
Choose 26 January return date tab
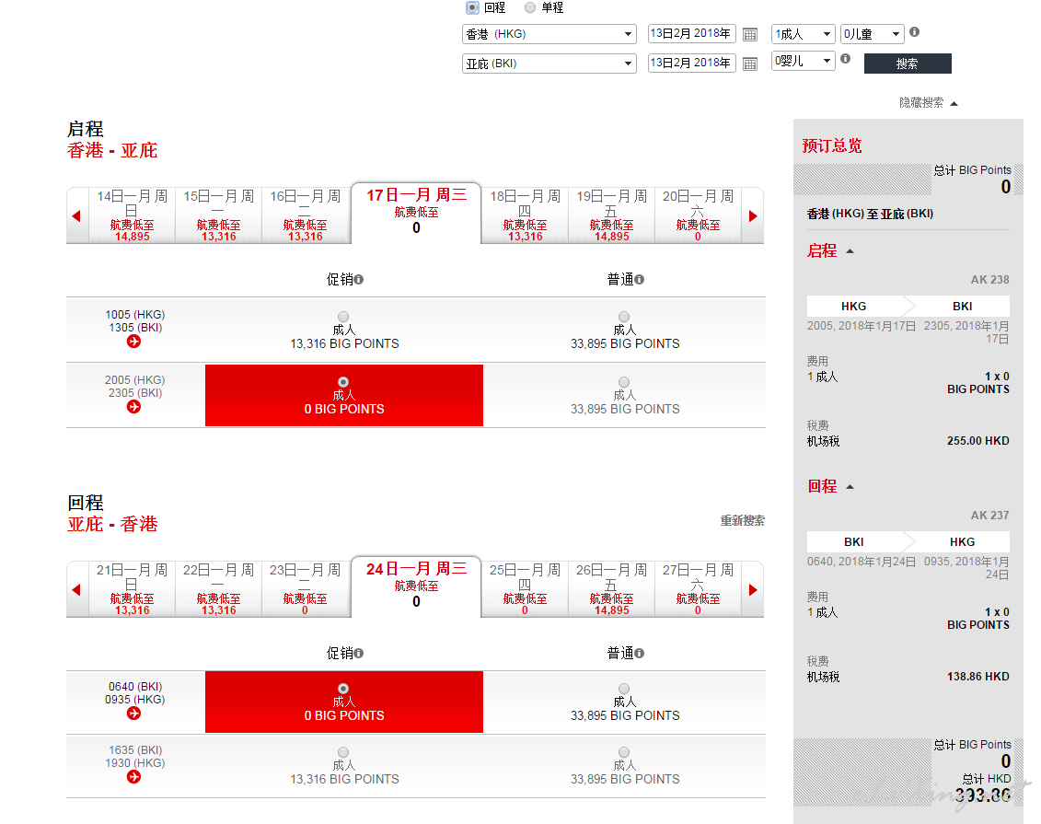click(611, 589)
